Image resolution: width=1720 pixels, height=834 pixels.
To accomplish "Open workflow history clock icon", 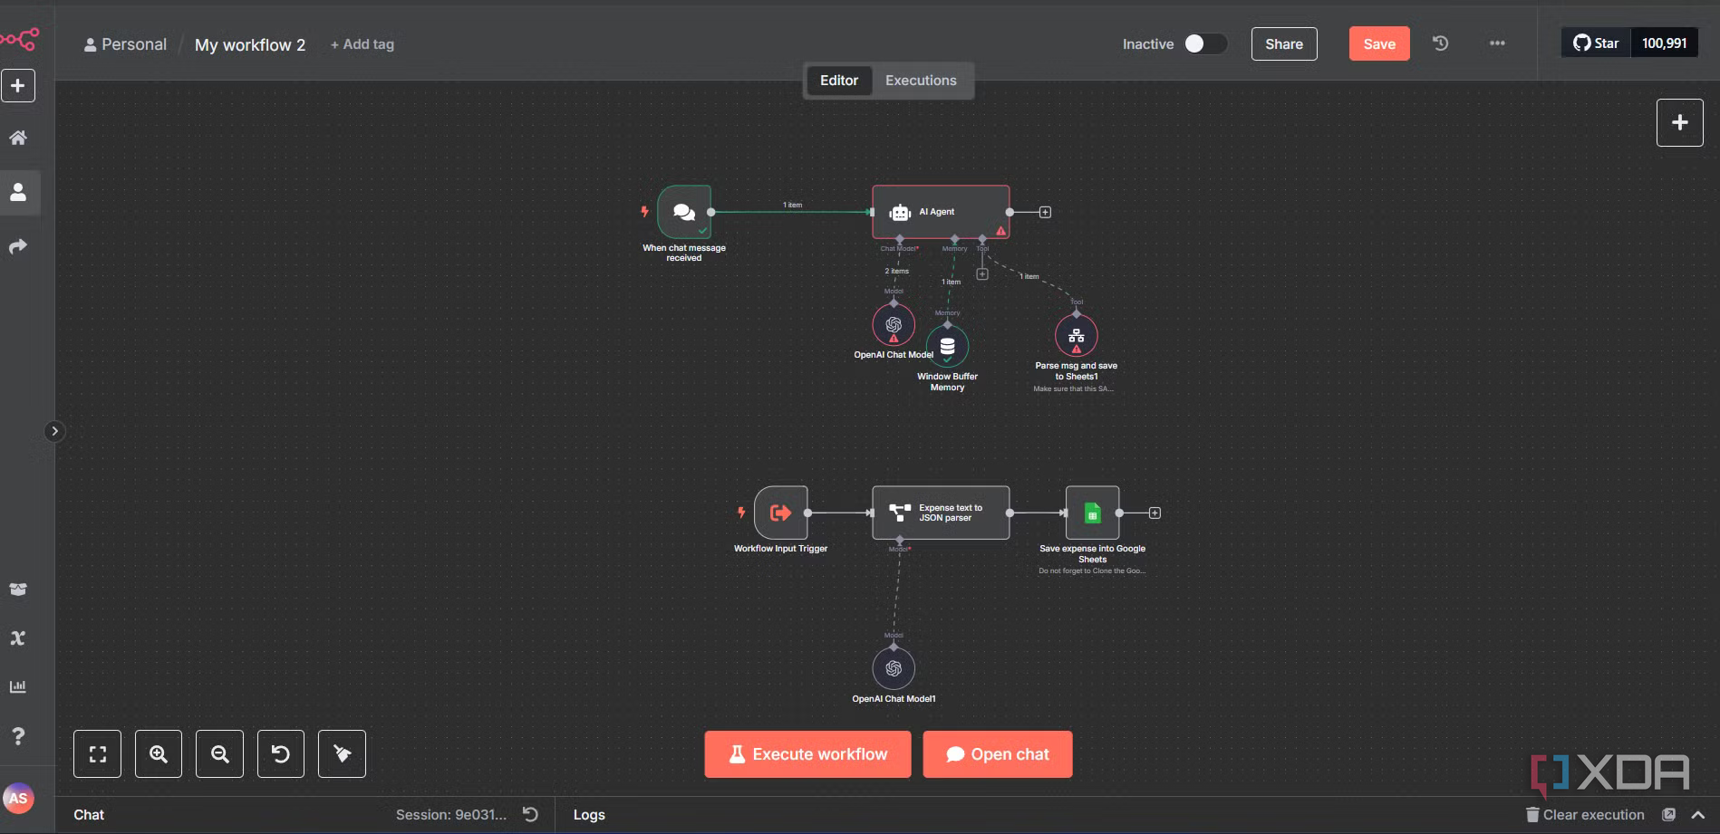I will (1440, 43).
